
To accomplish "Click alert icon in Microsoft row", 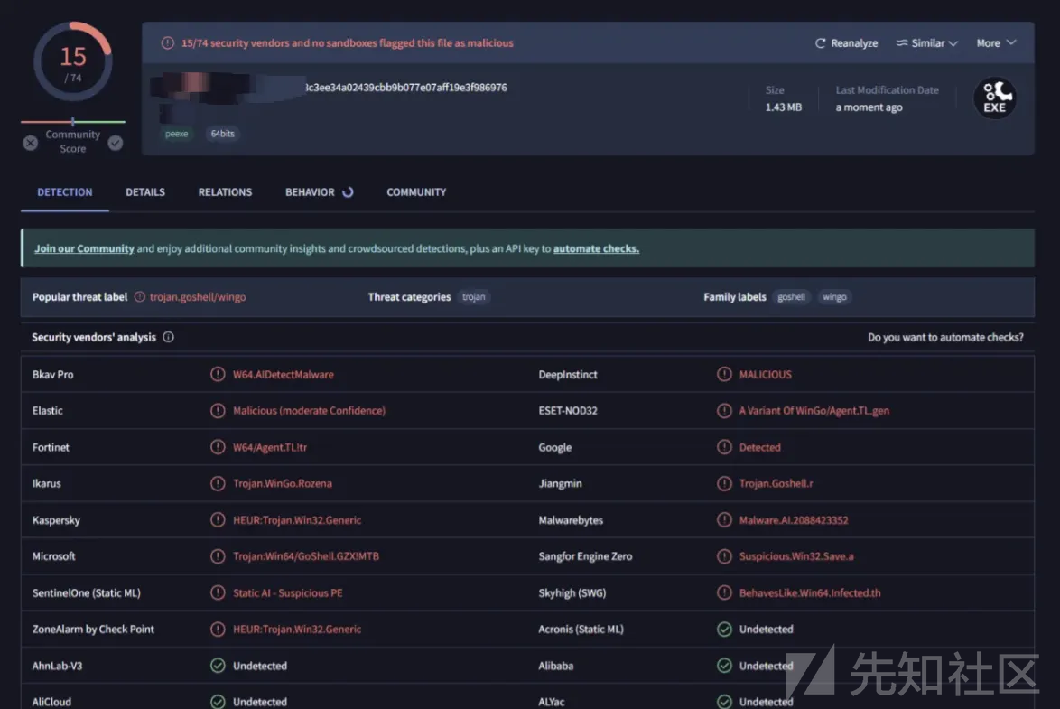I will [x=218, y=556].
